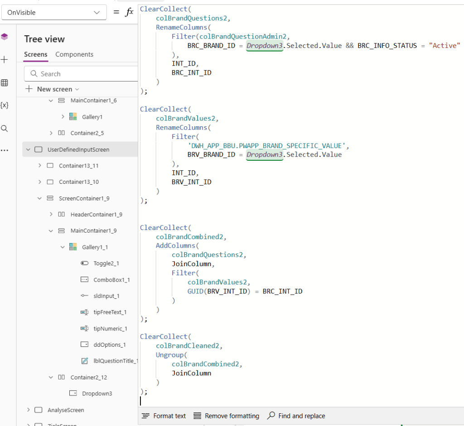Select the Screens tab
464x426 pixels.
point(35,54)
